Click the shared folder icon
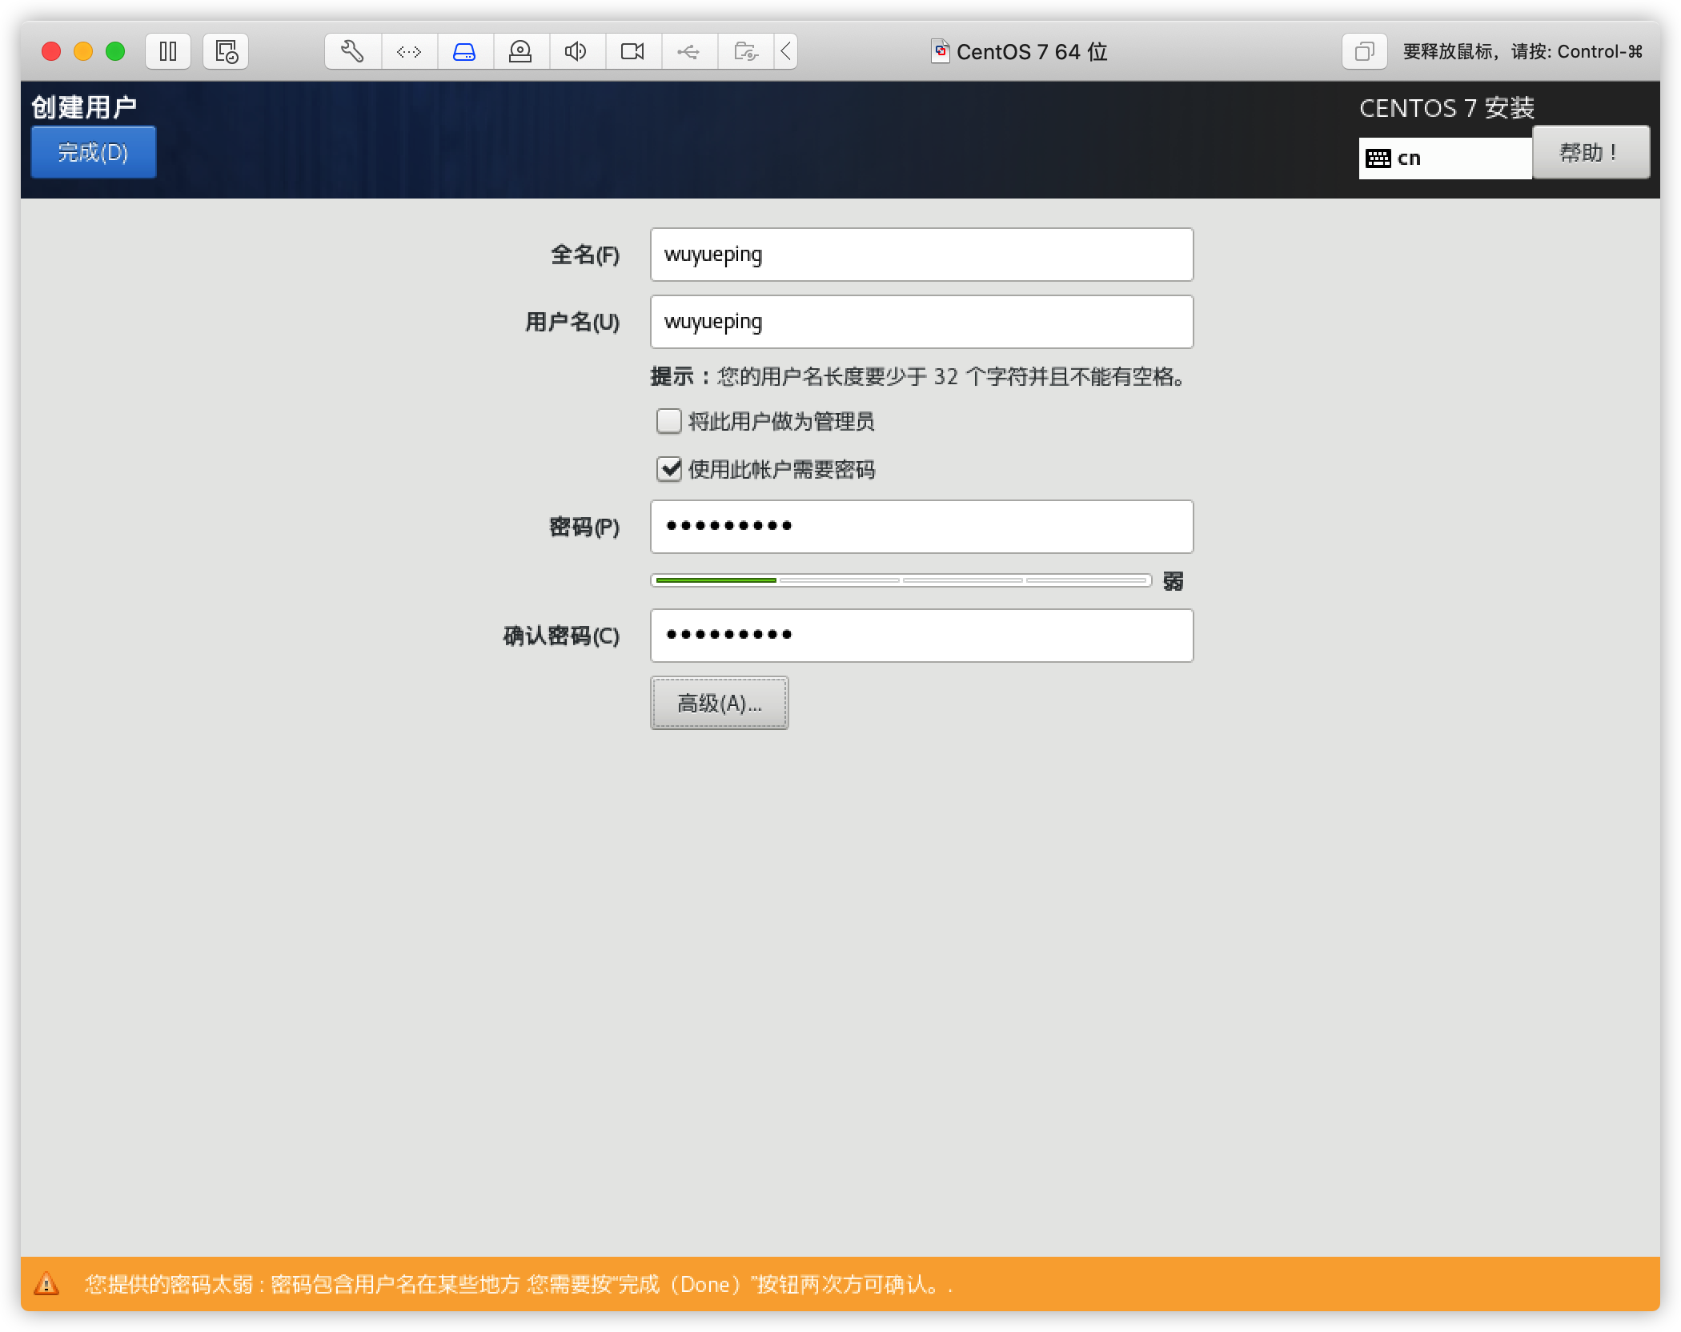This screenshot has height=1332, width=1681. [x=745, y=52]
